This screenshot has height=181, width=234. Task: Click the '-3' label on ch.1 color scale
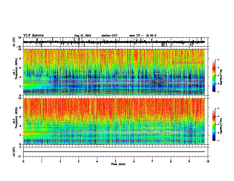(218, 60)
